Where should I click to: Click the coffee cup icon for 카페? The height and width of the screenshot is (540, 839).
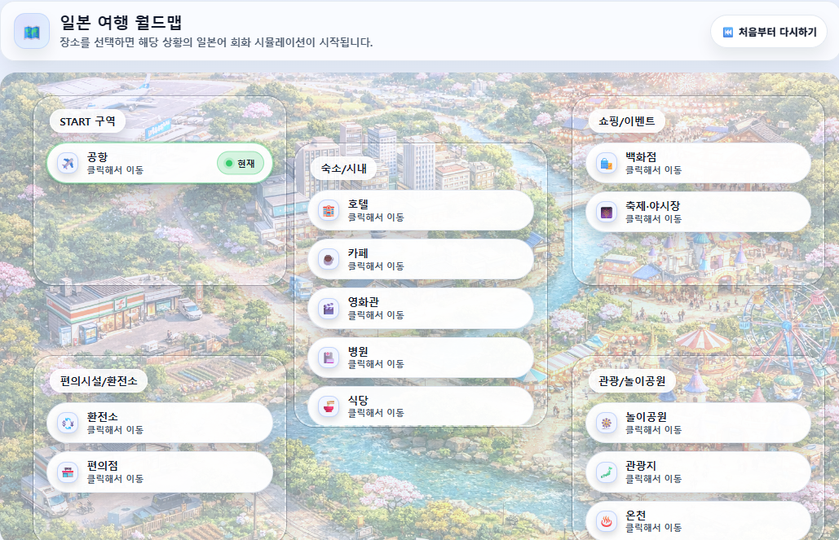(x=329, y=259)
